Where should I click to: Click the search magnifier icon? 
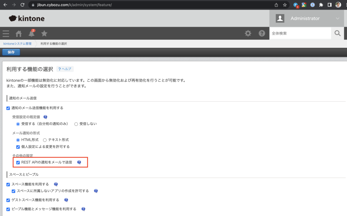click(x=337, y=33)
